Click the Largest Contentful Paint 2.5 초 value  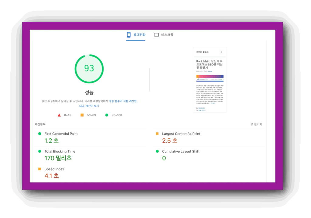pos(170,140)
